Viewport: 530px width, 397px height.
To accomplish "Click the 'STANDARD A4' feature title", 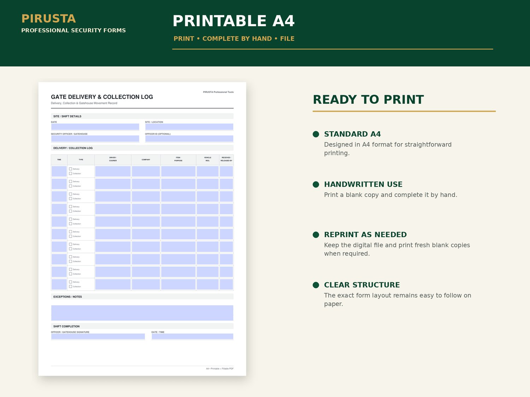I will pos(352,134).
